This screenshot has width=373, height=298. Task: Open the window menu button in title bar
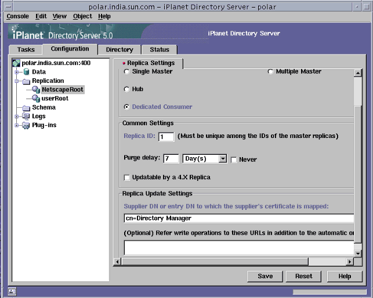click(x=9, y=6)
